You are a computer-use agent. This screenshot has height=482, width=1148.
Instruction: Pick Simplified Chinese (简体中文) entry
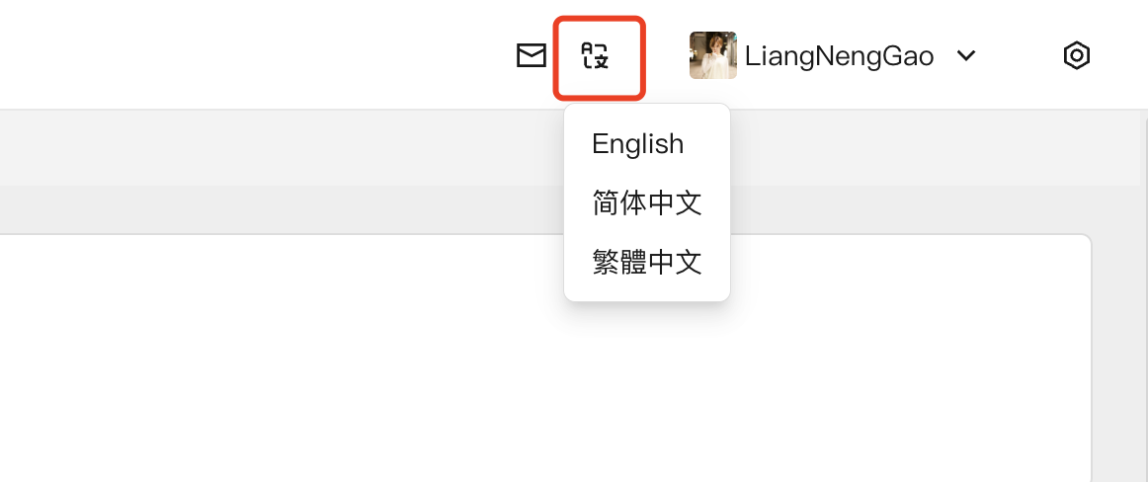click(x=647, y=203)
